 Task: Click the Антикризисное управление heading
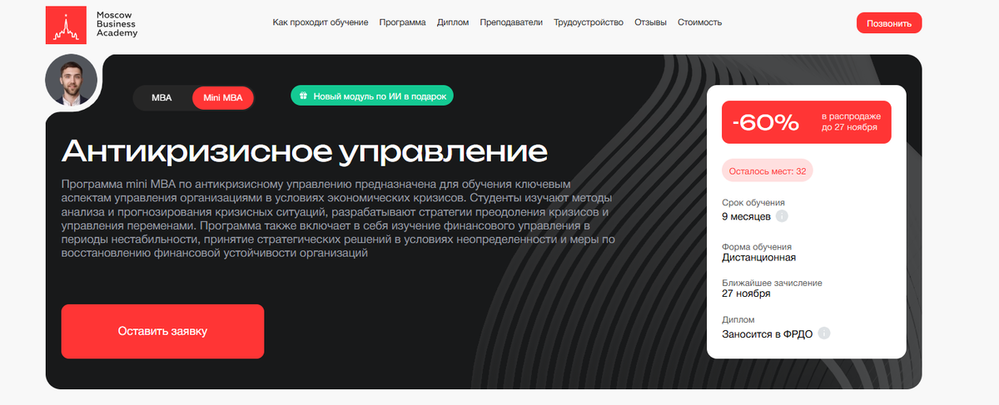305,151
